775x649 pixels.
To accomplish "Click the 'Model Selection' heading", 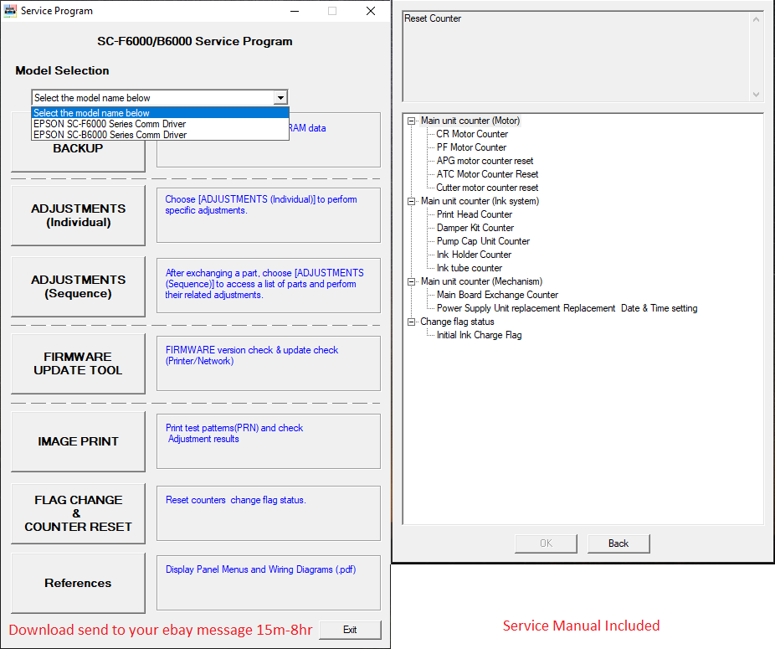I will pos(62,70).
